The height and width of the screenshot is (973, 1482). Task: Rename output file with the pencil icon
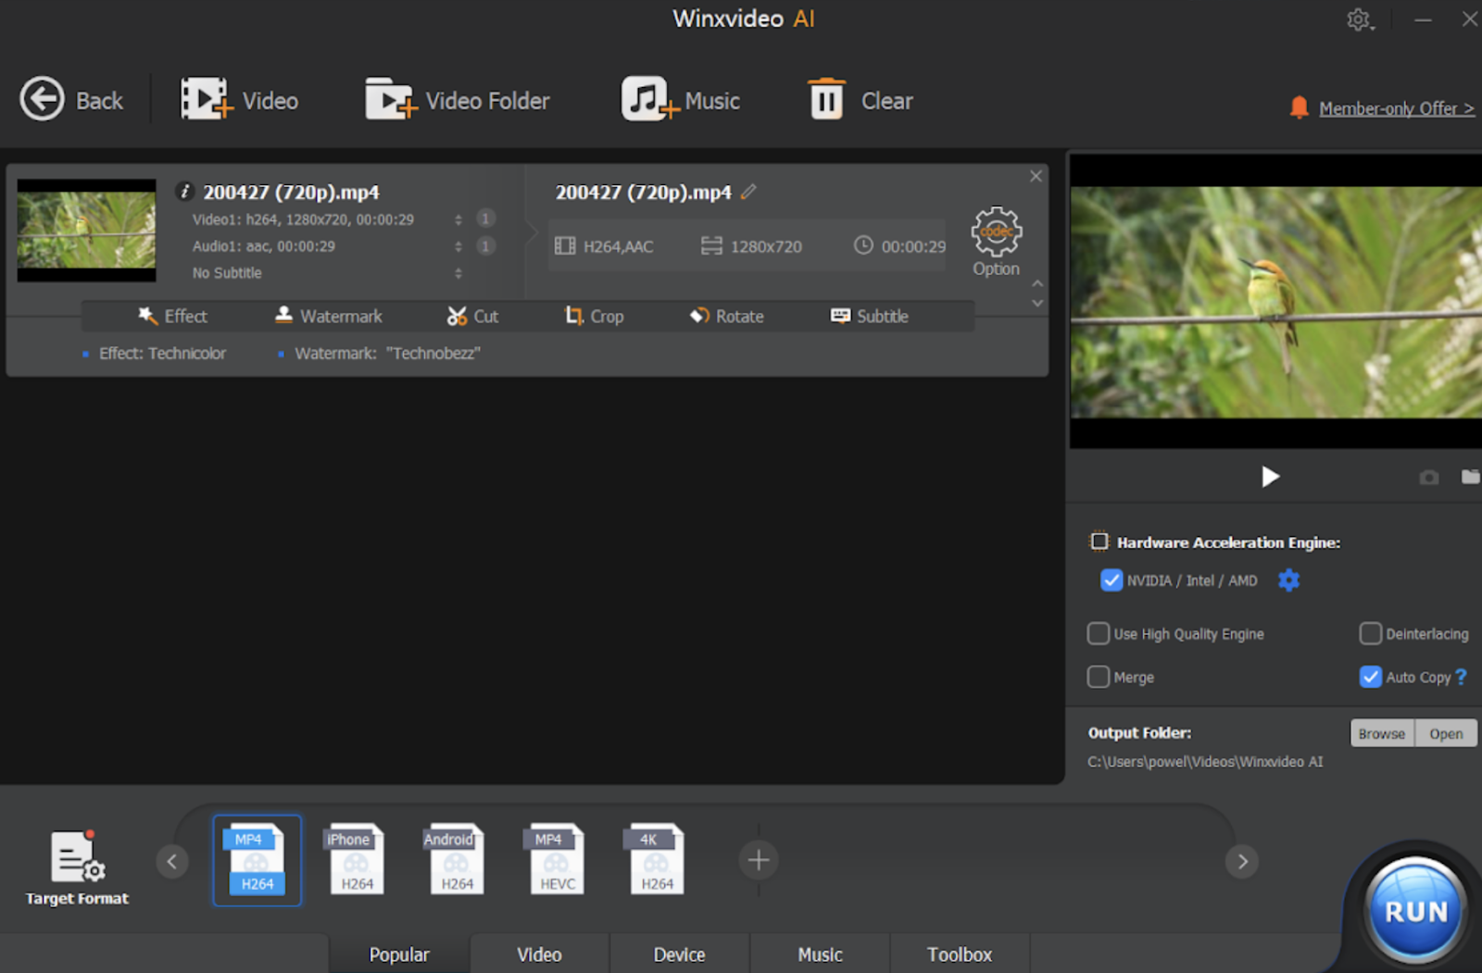748,192
